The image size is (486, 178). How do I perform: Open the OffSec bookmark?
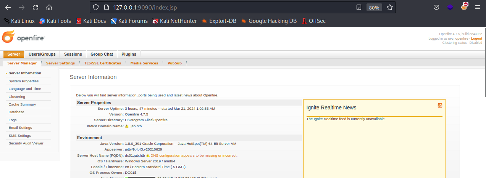pyautogui.click(x=313, y=21)
